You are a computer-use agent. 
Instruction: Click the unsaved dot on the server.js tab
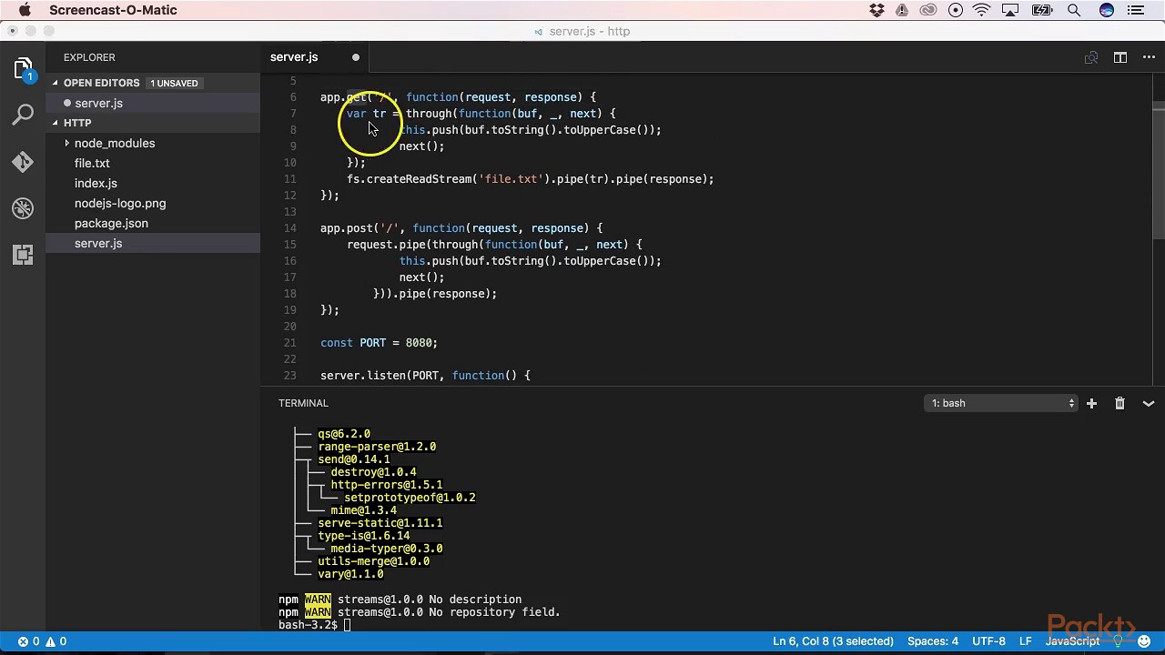(356, 57)
